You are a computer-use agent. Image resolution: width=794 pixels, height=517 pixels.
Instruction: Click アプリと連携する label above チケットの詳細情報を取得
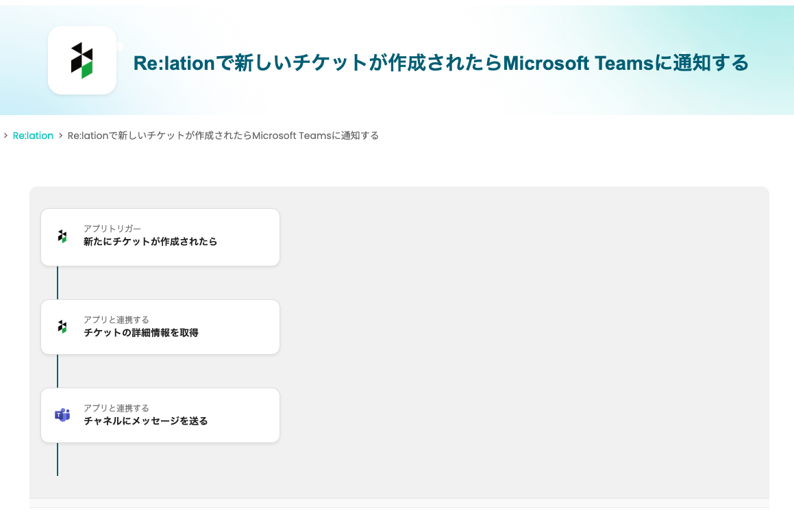click(116, 319)
